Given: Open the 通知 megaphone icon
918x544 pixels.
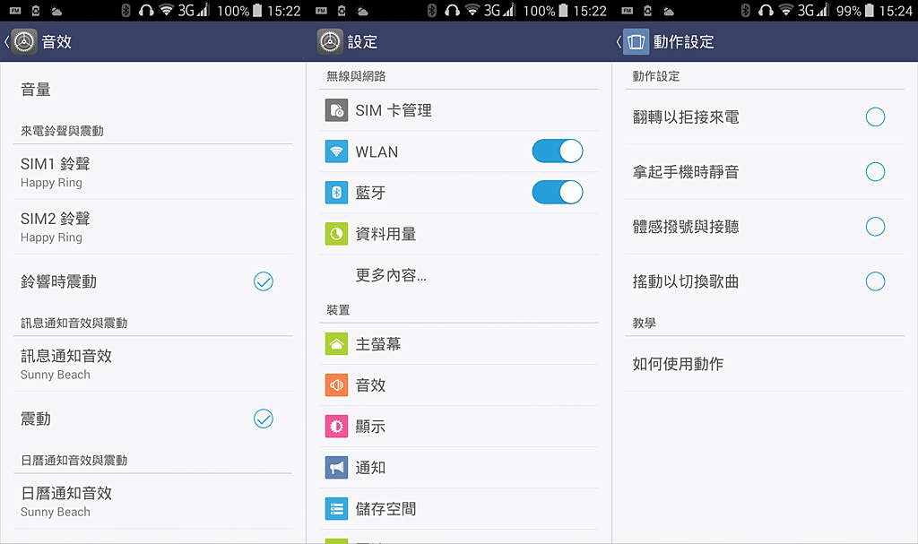Looking at the screenshot, I should click(x=336, y=467).
